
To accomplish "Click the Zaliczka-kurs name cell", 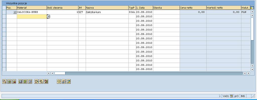I will (x=107, y=12).
